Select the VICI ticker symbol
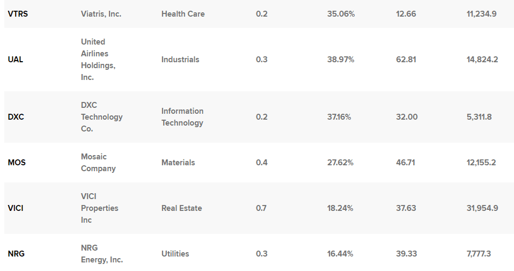The height and width of the screenshot is (271, 514). 16,208
